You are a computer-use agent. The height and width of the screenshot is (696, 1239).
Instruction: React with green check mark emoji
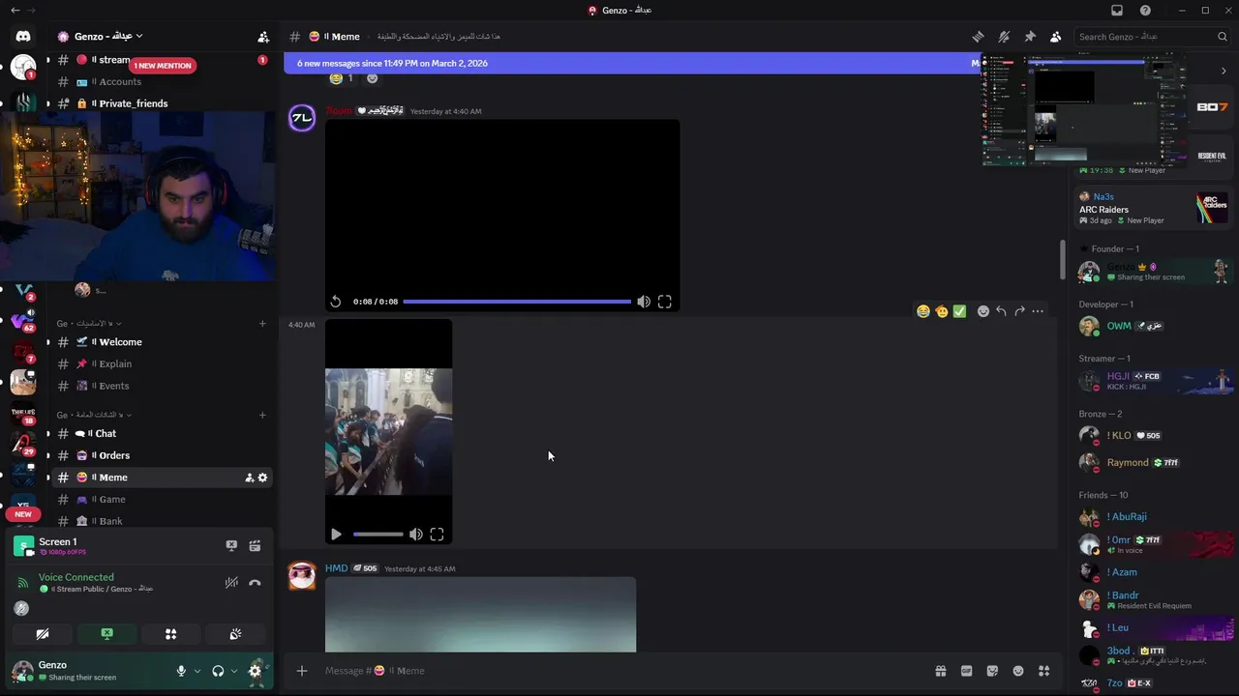[959, 311]
